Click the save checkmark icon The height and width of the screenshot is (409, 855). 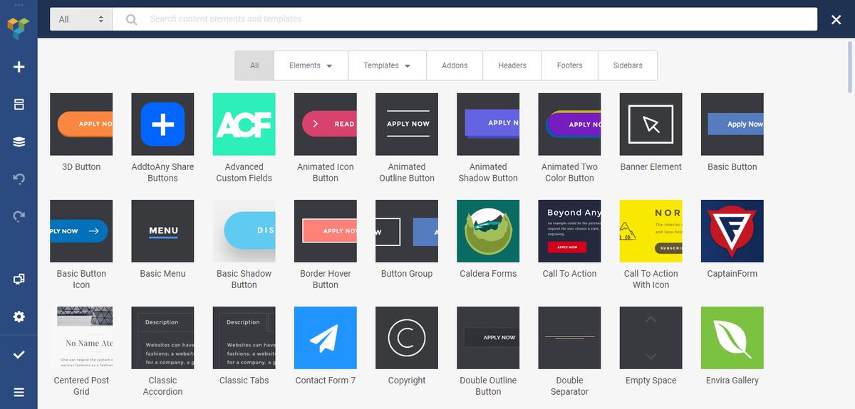pos(19,354)
